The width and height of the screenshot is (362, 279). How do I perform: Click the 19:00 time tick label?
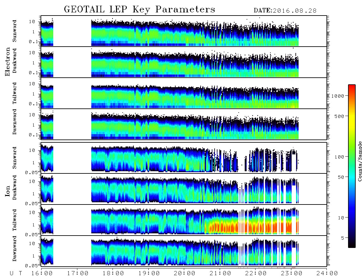coord(149,274)
